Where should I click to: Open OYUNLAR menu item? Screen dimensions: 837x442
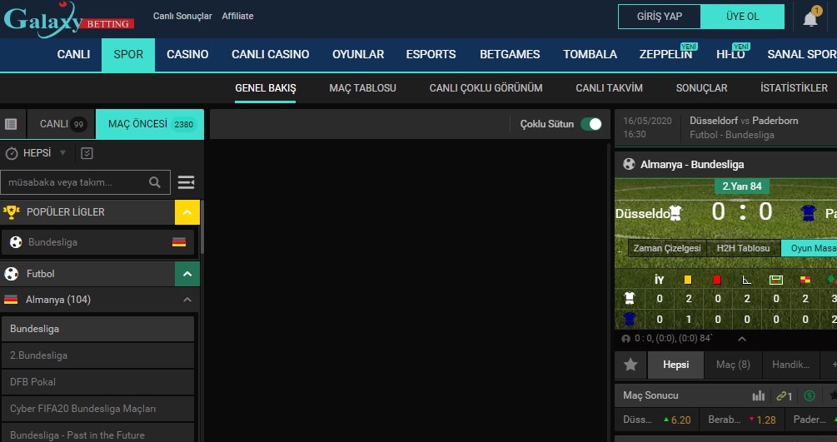pos(357,54)
